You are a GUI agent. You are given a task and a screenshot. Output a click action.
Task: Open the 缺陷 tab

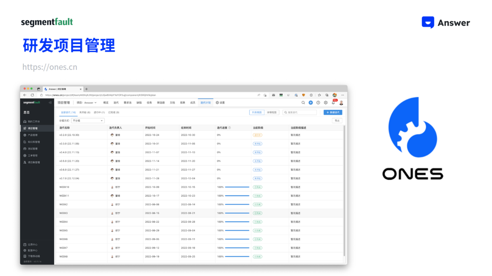click(139, 103)
